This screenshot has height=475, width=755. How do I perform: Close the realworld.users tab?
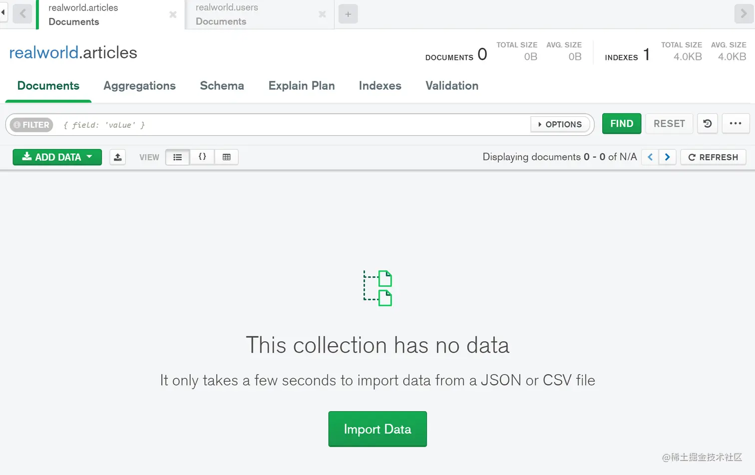[x=322, y=14]
